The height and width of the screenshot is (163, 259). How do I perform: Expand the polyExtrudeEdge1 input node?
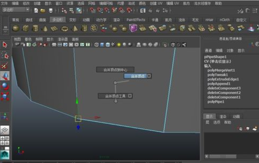pos(223,79)
